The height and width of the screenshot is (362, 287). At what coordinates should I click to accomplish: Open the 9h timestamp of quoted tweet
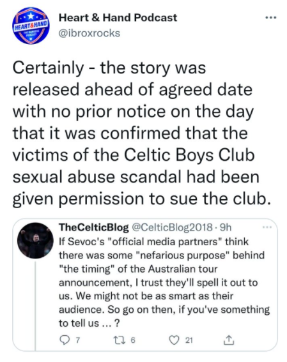225,227
